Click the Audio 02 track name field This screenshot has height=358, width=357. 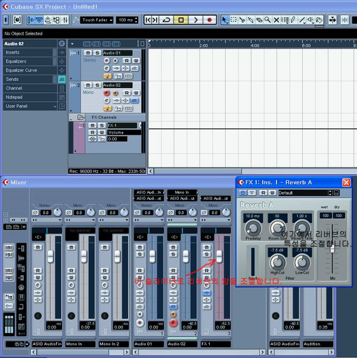(117, 85)
